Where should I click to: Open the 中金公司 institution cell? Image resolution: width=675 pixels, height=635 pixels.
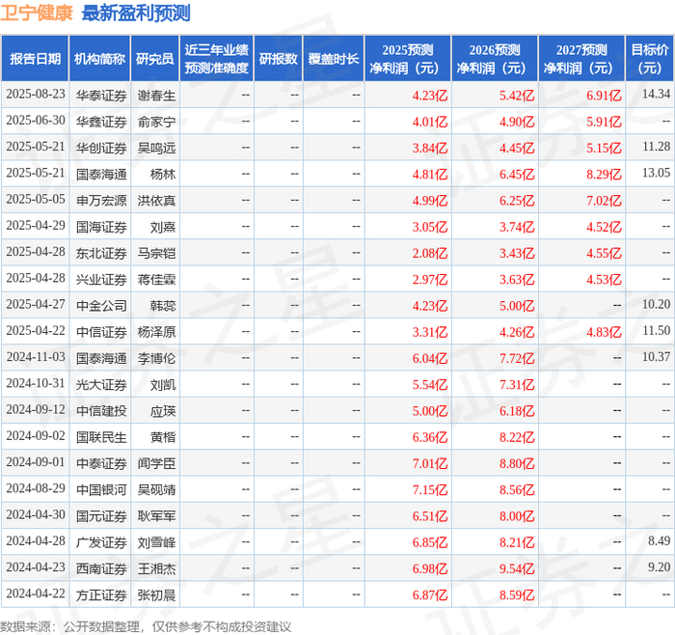click(101, 306)
